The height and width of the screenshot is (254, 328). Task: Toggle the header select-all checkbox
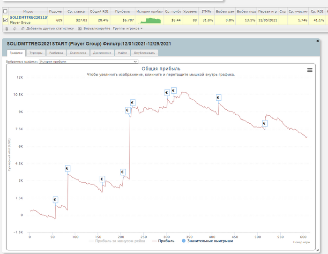(x=5, y=11)
